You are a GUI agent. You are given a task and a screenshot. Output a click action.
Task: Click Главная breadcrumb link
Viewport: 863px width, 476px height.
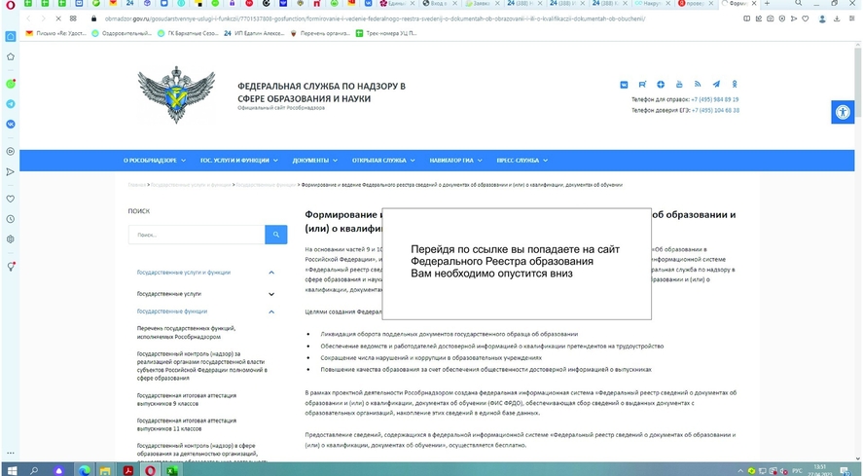[x=137, y=185]
